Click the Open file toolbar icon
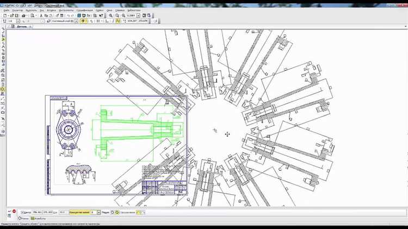This screenshot has width=408, height=229. pyautogui.click(x=12, y=16)
